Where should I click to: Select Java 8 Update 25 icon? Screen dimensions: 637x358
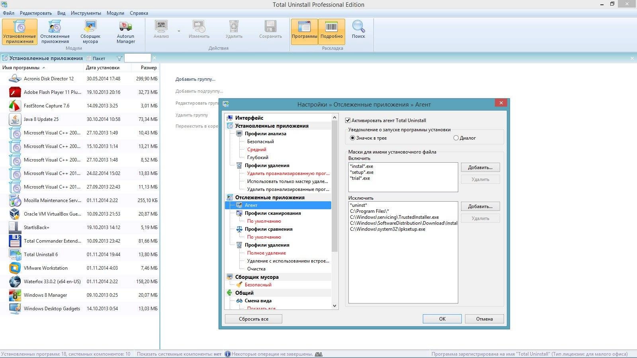[x=15, y=119]
